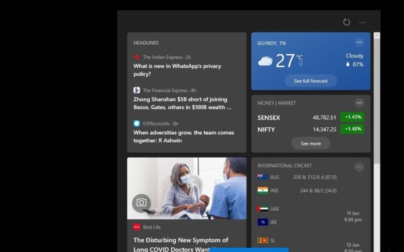Click the GUINDY, TN location label

point(272,43)
